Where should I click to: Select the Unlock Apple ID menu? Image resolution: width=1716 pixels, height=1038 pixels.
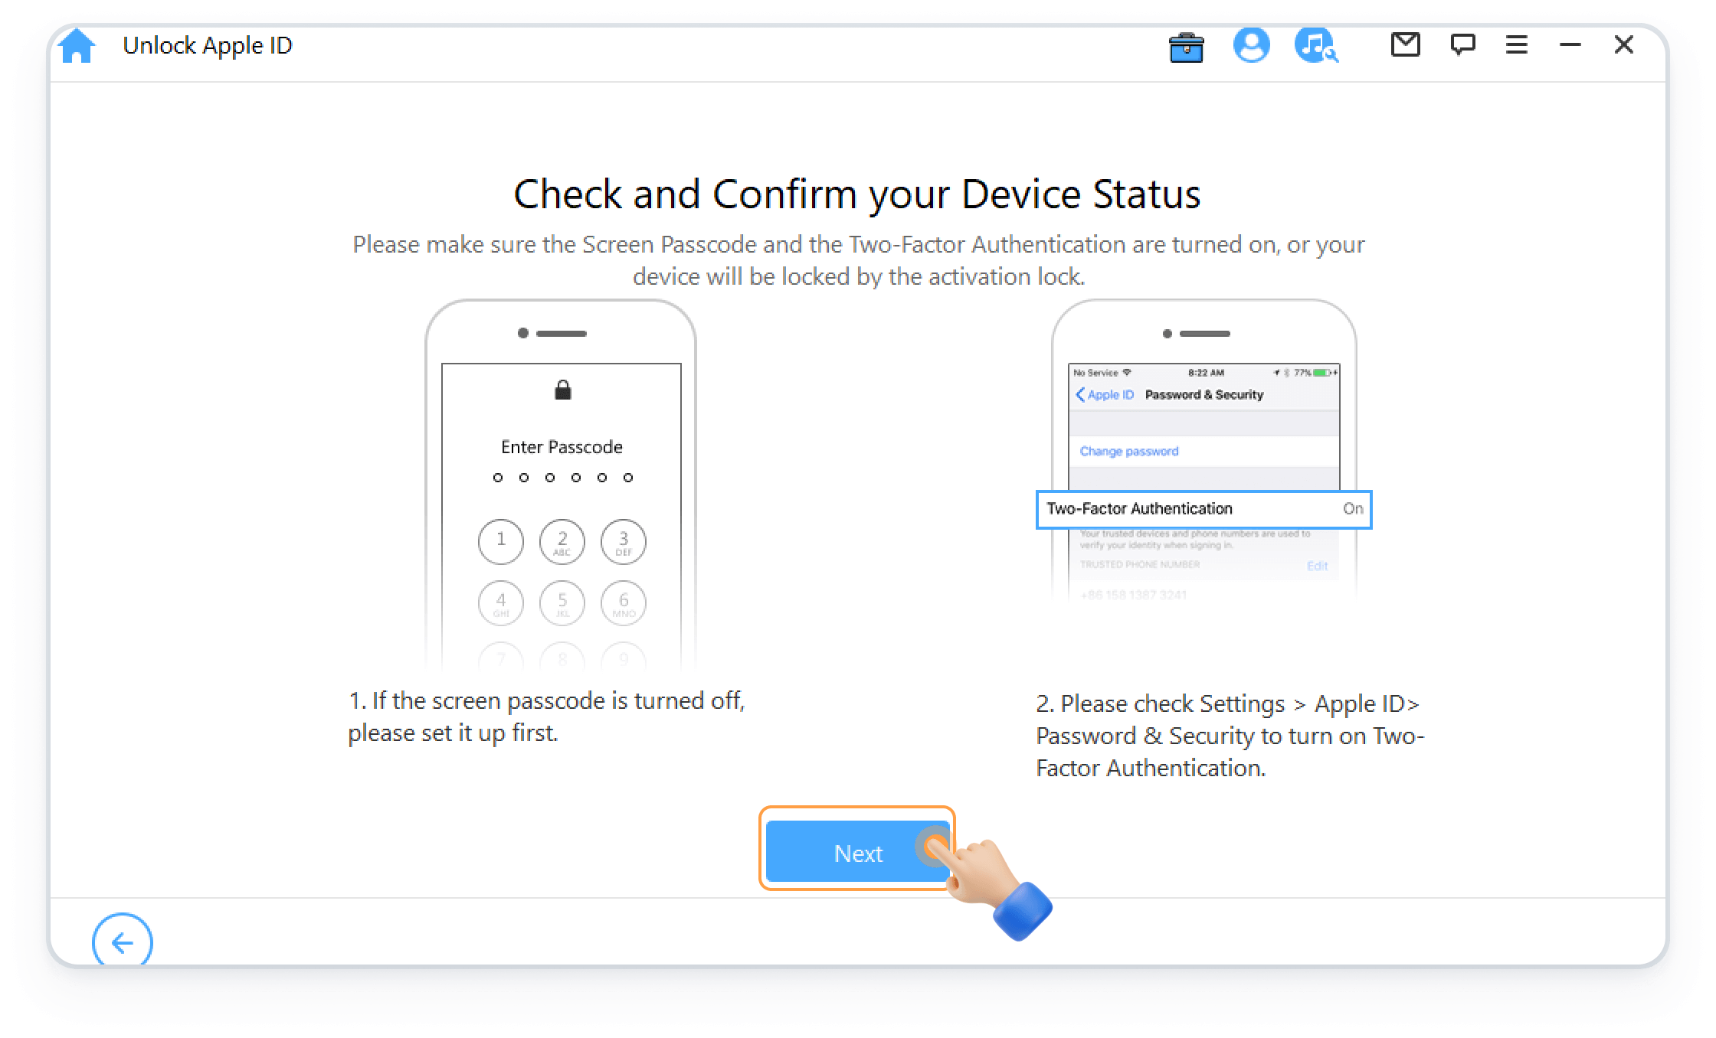click(x=208, y=44)
